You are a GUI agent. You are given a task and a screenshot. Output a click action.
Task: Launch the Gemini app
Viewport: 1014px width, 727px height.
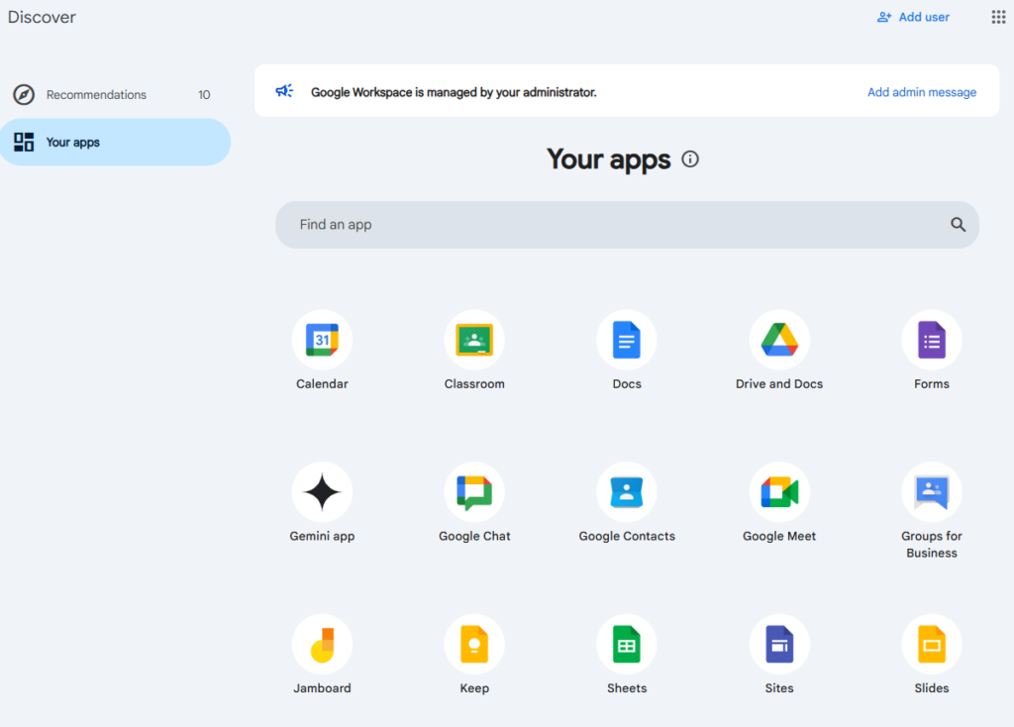click(x=322, y=493)
